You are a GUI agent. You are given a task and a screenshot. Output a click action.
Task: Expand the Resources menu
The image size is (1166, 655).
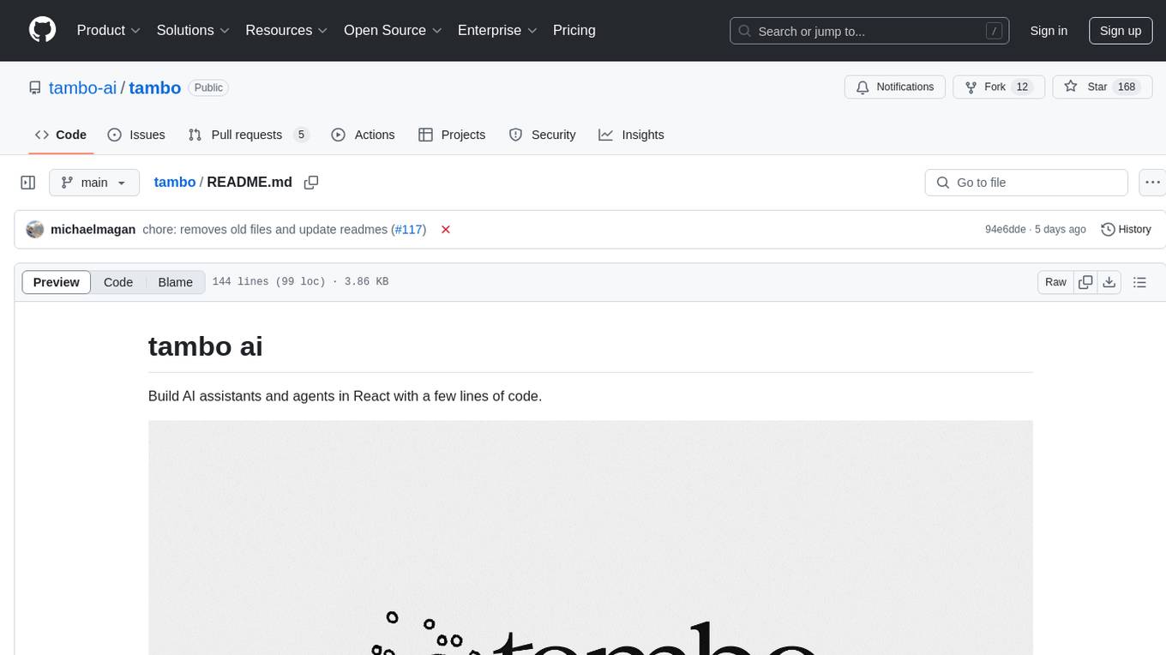(286, 30)
